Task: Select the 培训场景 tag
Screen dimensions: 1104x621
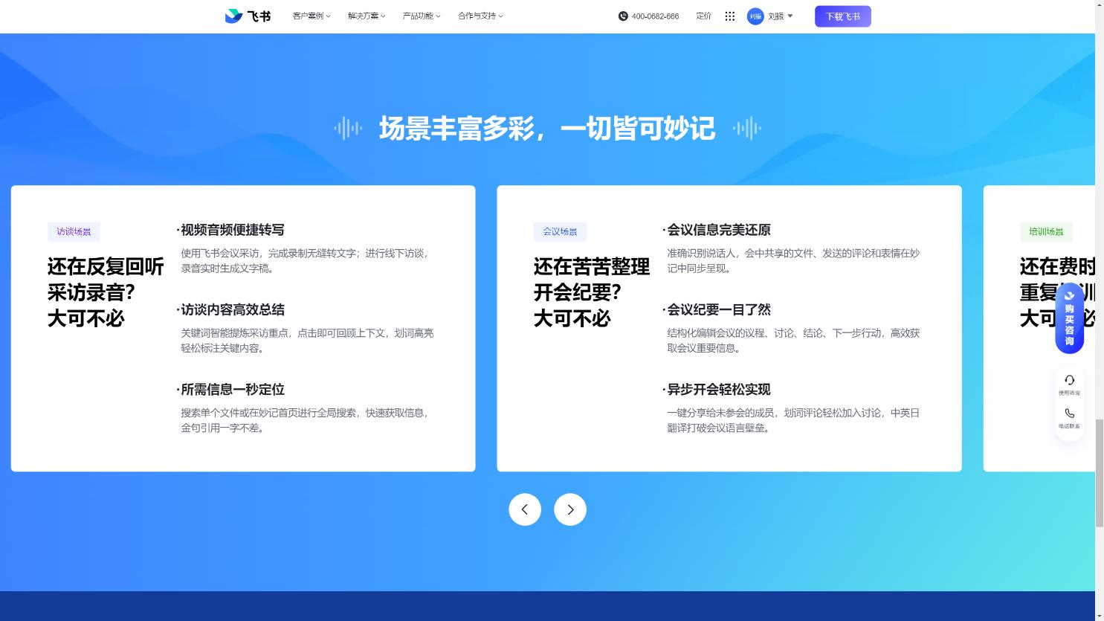Action: tap(1046, 232)
